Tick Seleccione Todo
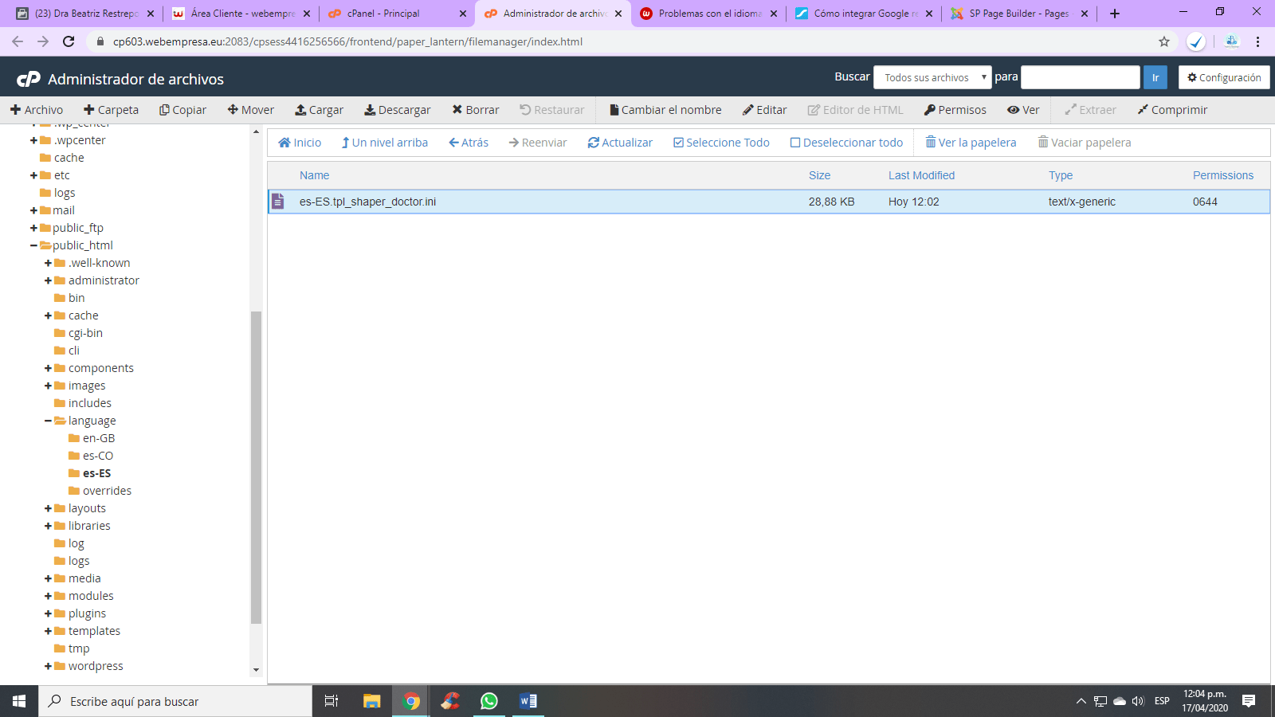 [721, 143]
